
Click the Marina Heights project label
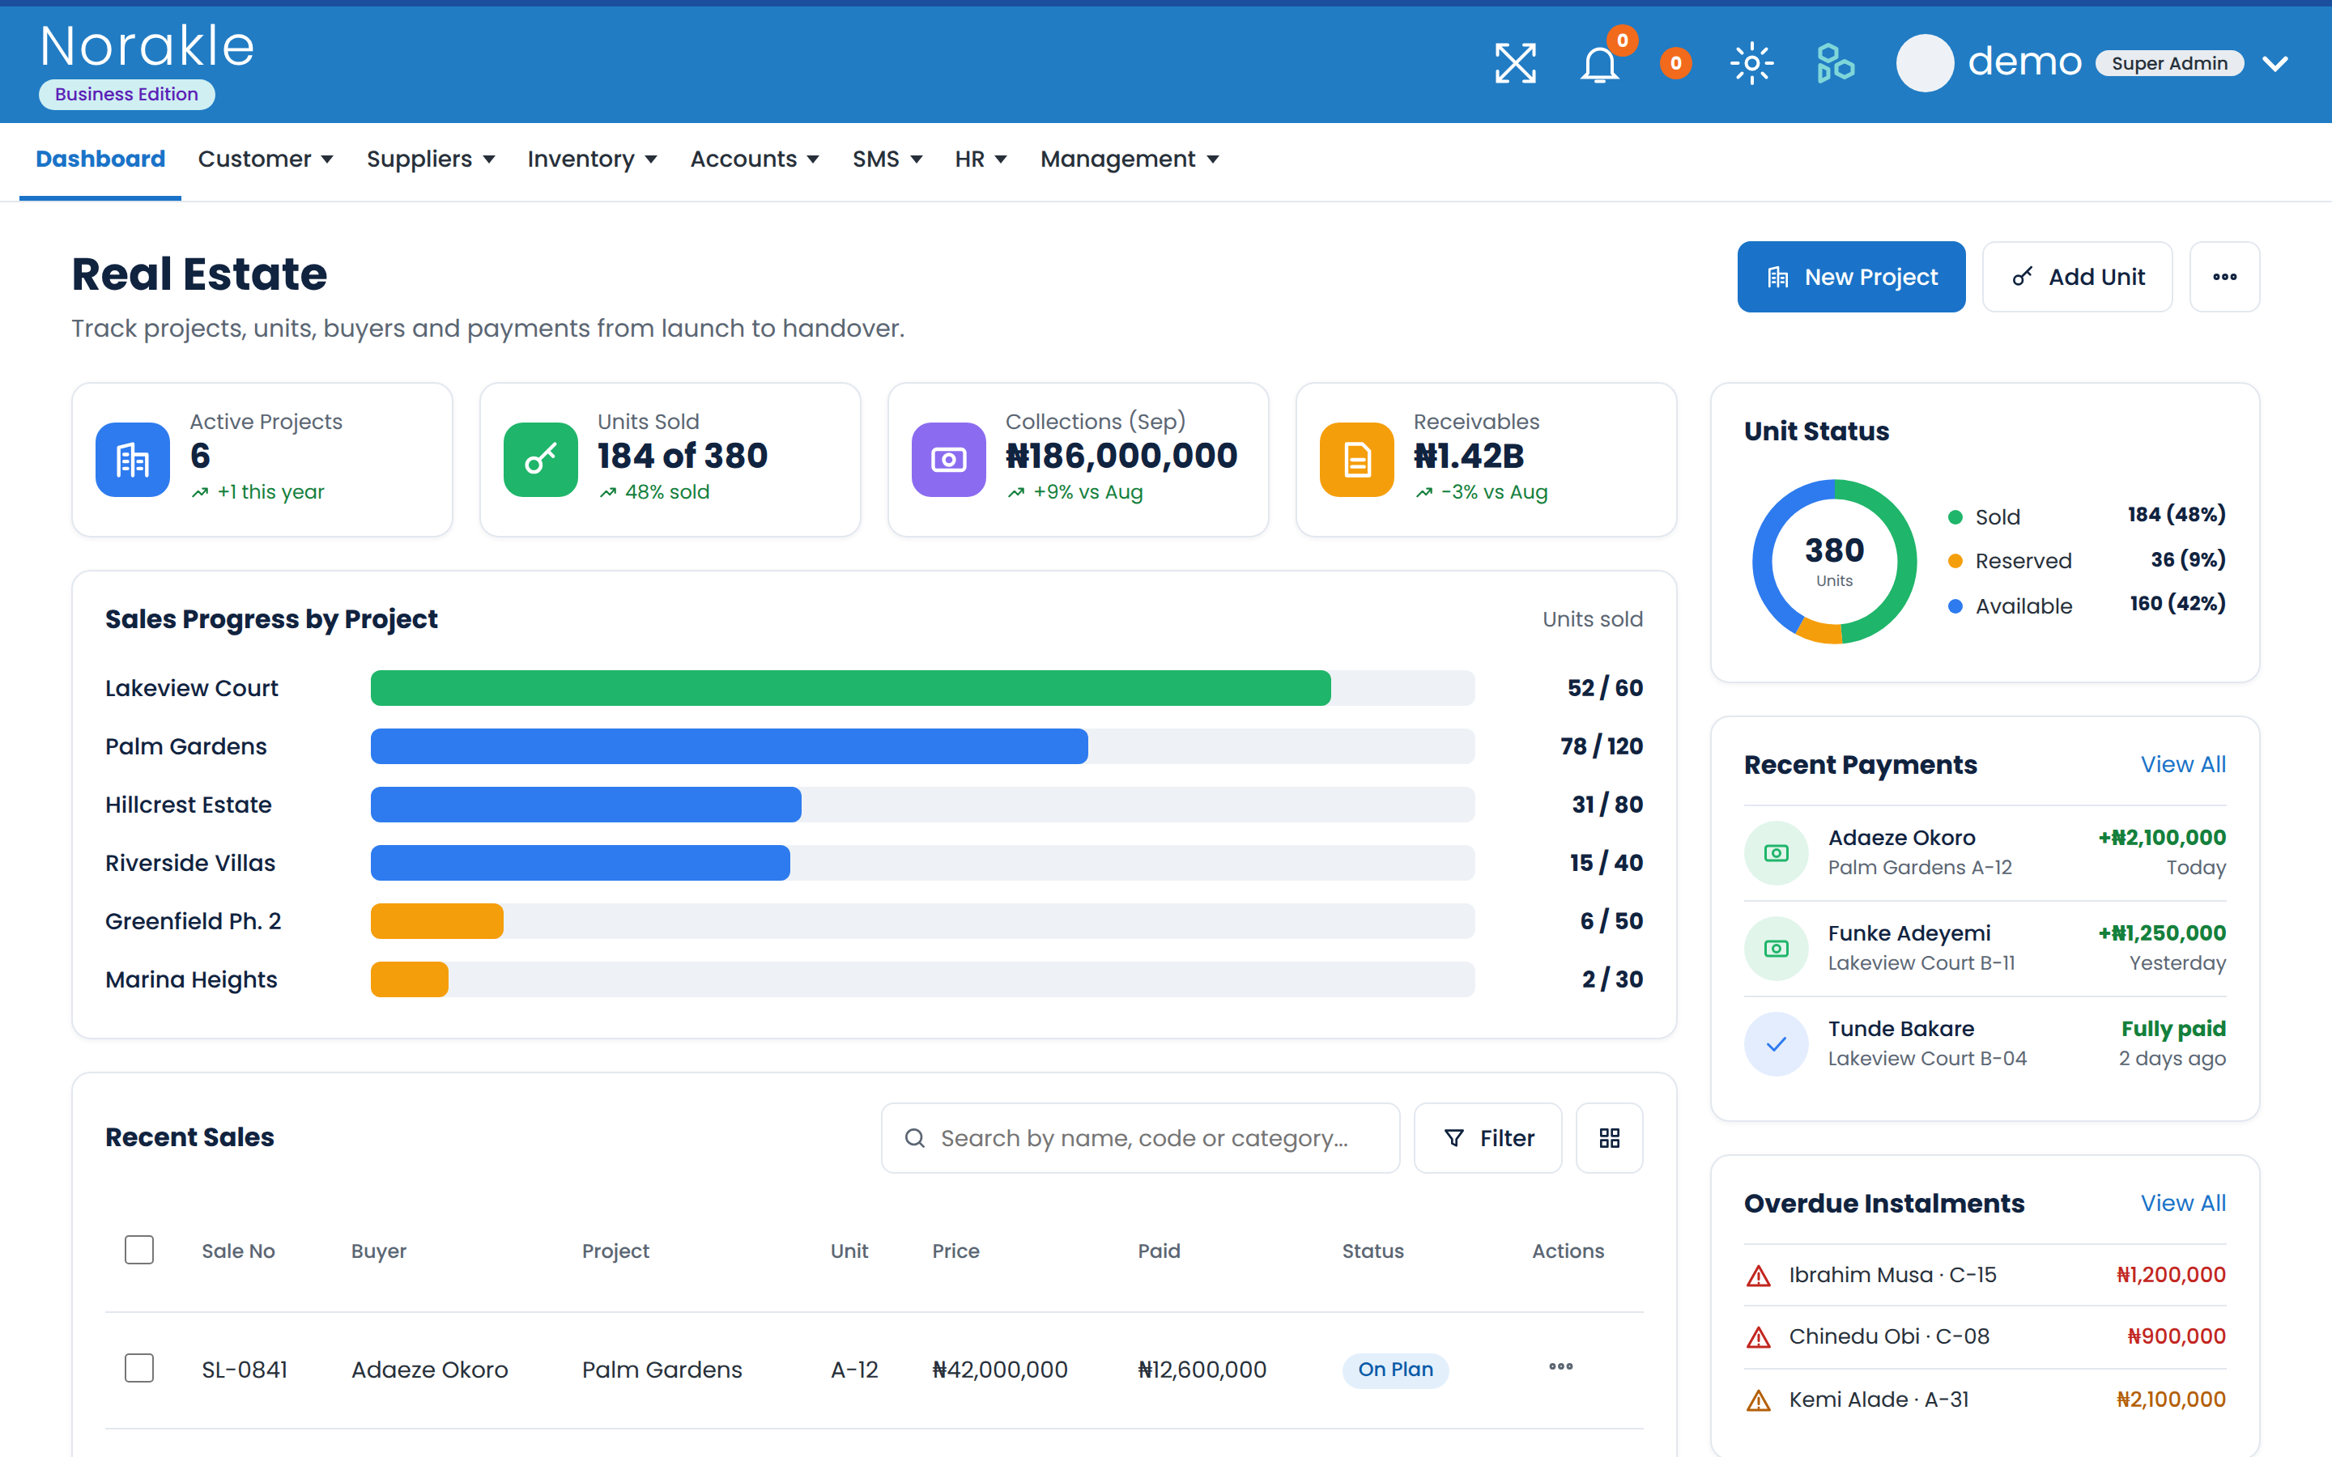coord(191,979)
